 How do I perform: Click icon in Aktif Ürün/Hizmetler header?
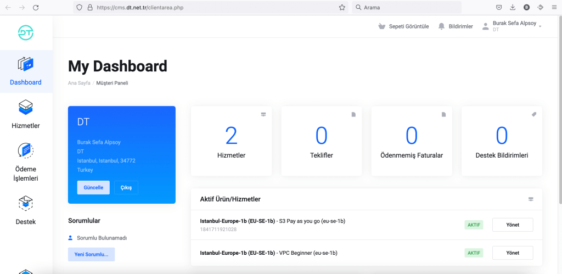pos(531,199)
